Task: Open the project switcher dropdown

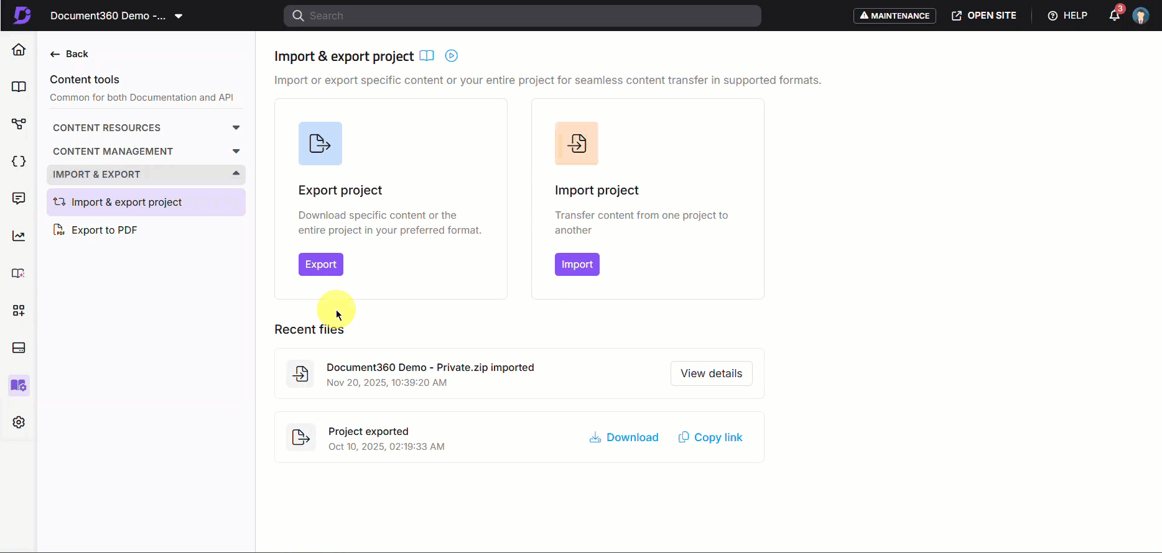Action: pyautogui.click(x=179, y=16)
